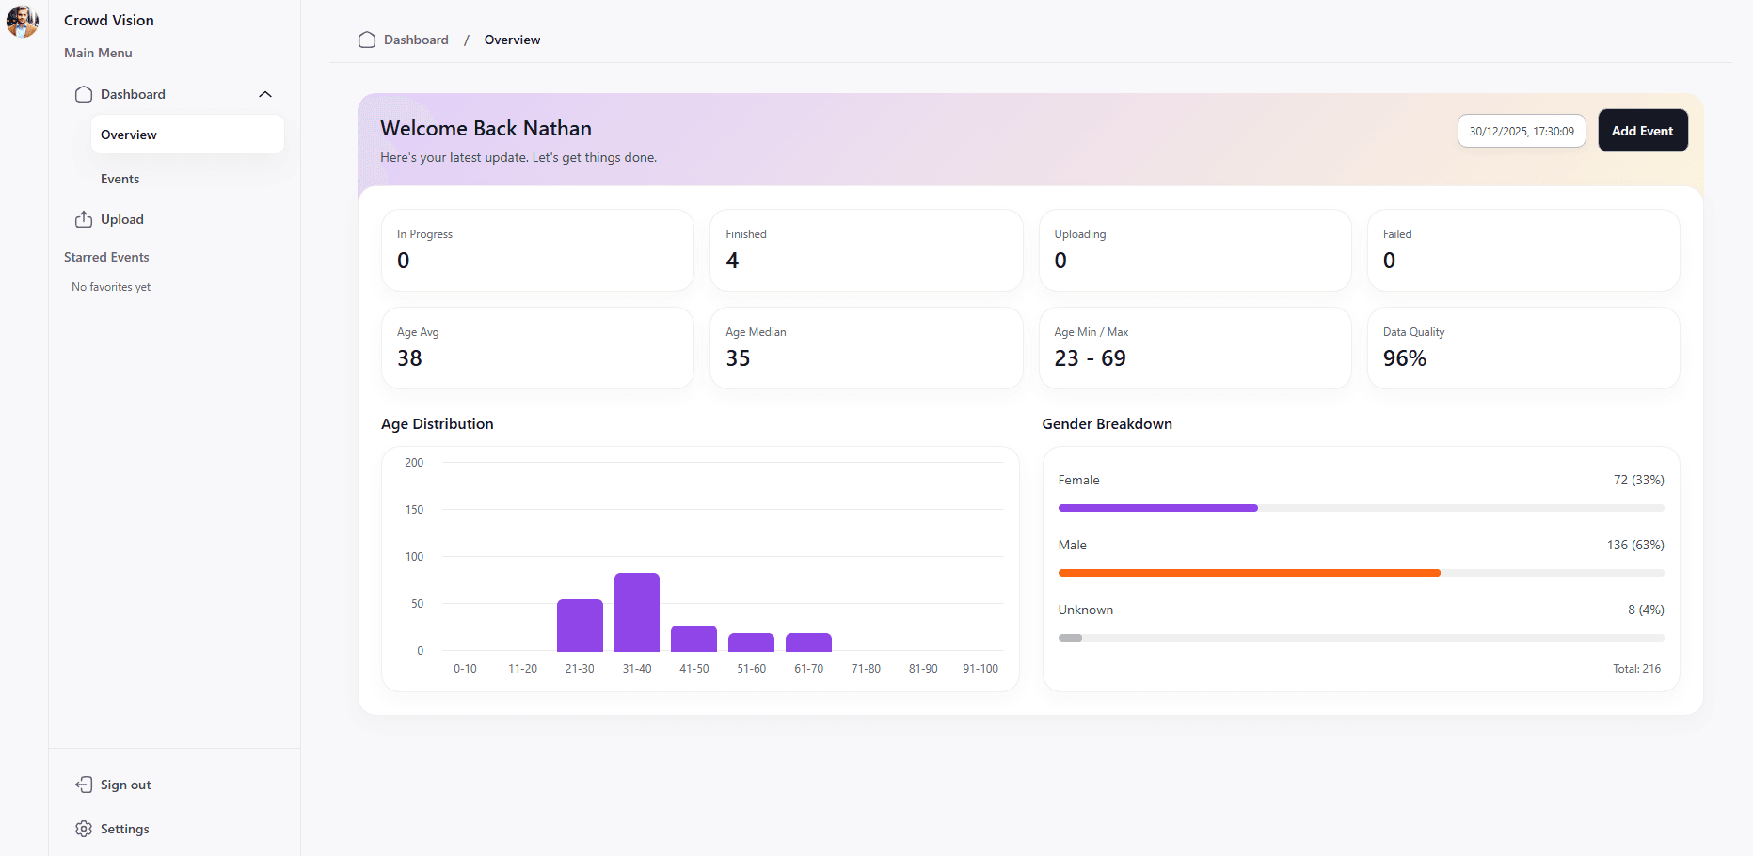Collapse the Dashboard menu chevron
This screenshot has height=856, width=1753.
point(265,94)
